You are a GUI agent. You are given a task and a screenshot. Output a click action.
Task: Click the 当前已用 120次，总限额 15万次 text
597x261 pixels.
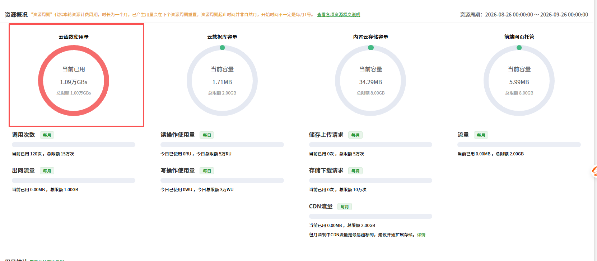pos(43,154)
